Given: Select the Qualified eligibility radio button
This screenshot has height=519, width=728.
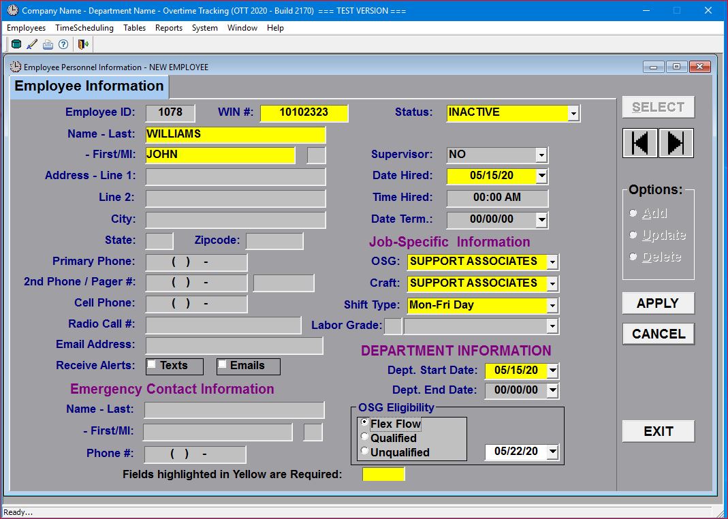Looking at the screenshot, I should click(x=365, y=437).
